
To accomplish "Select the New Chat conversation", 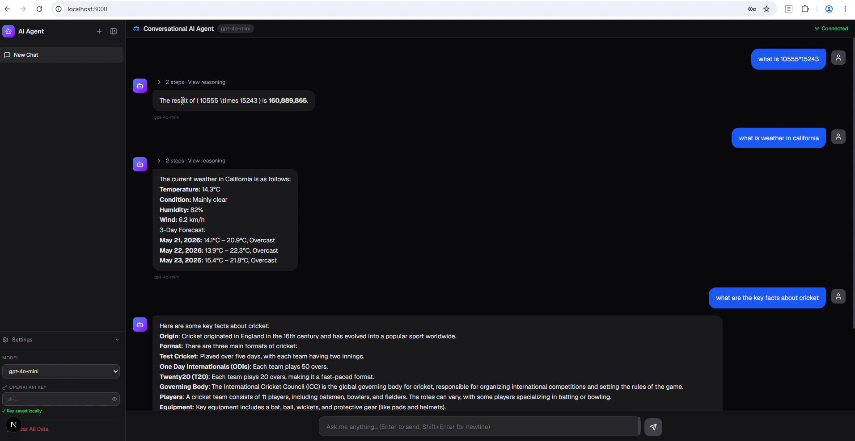I will (62, 55).
